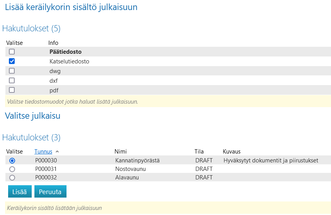Click the Hyväksytyt dokumentit ja piirustukset description

click(x=271, y=160)
